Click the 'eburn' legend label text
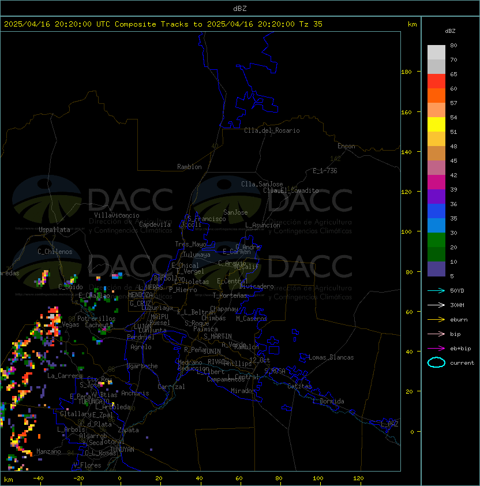 [x=459, y=320]
